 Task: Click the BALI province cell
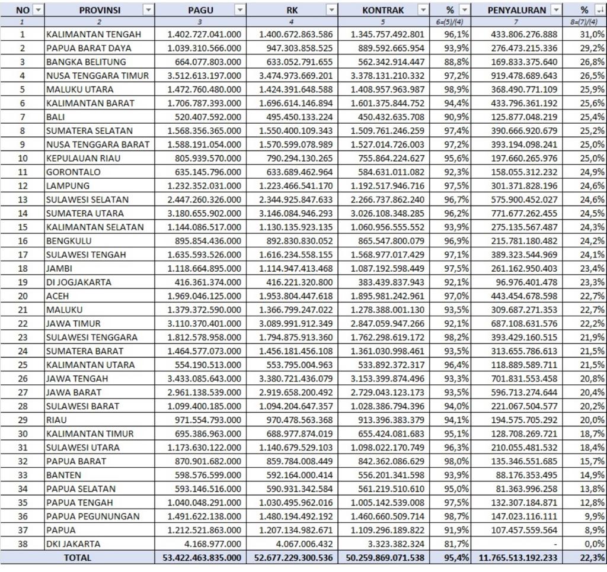click(98, 117)
